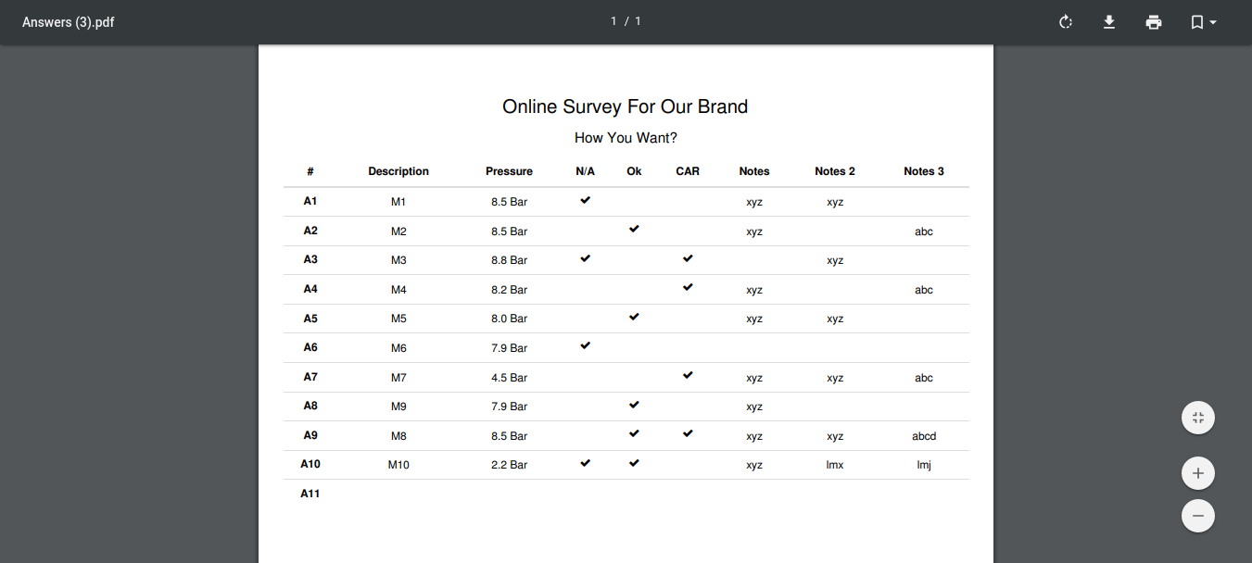Click the N/A checkmark in row A1
Image resolution: width=1252 pixels, height=563 pixels.
click(x=585, y=200)
